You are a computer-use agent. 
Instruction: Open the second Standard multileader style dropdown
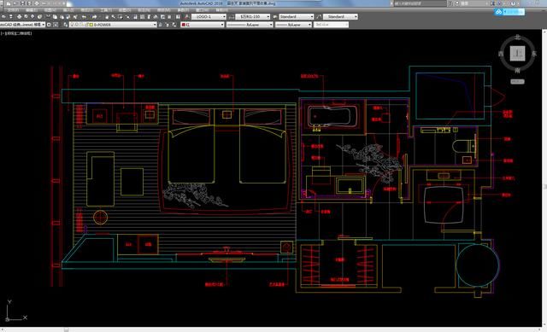click(x=356, y=16)
